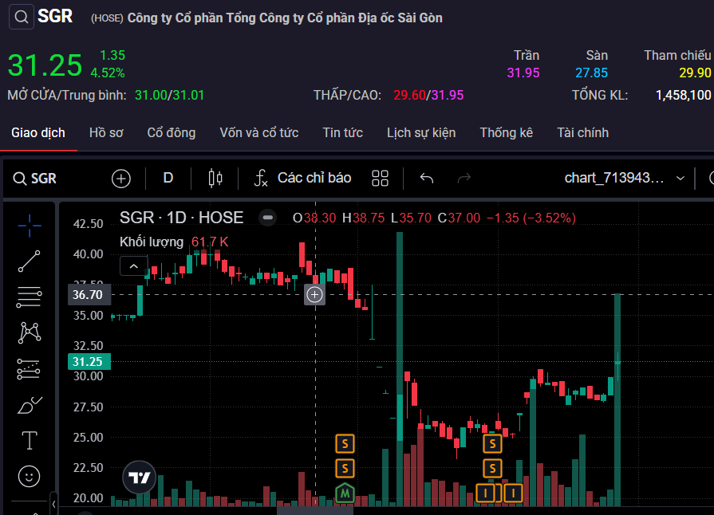Open the SGR symbol search in chart toolbar
This screenshot has width=714, height=515.
(x=34, y=179)
